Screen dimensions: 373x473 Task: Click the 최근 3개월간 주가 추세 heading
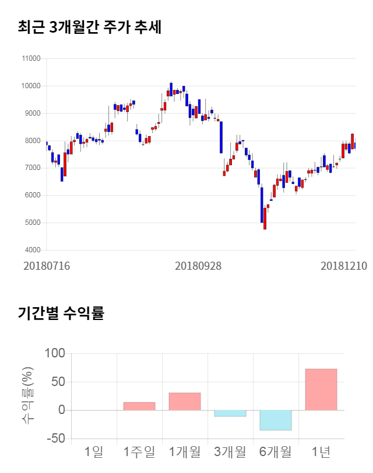point(90,27)
